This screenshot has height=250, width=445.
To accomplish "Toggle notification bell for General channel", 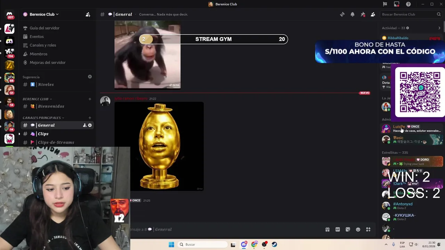I will point(353,14).
